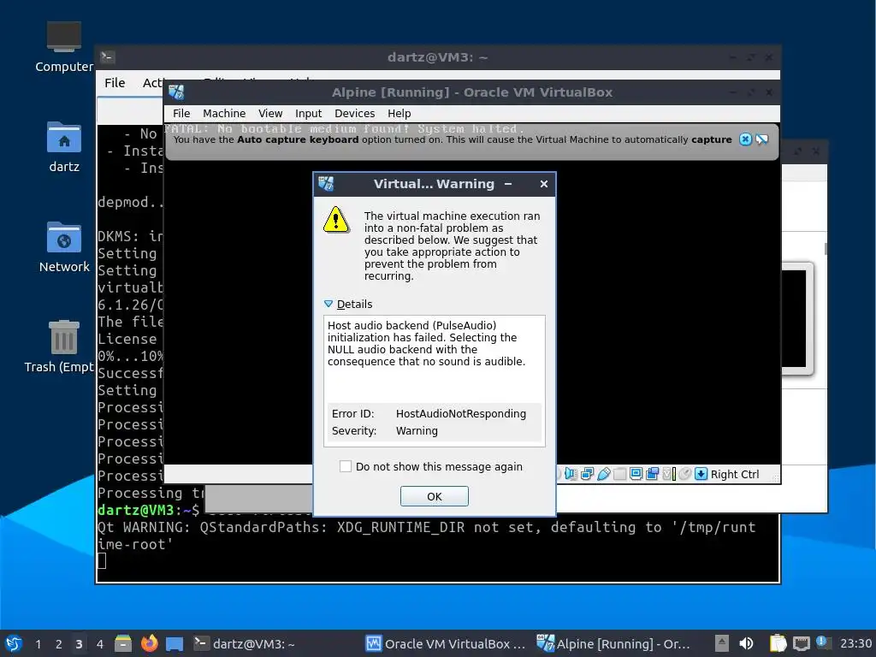Click the notification icon right of the blue X

click(762, 139)
